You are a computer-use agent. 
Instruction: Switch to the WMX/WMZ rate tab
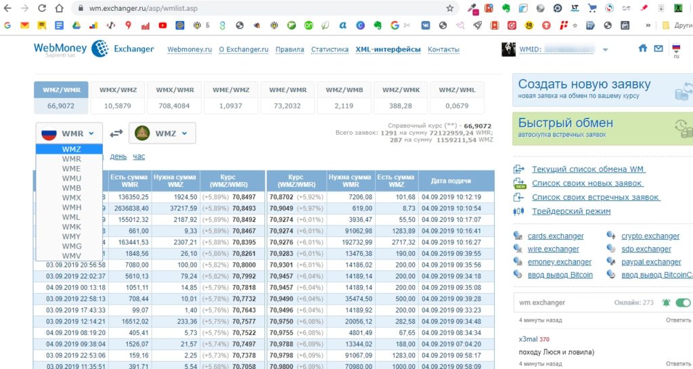pos(118,97)
